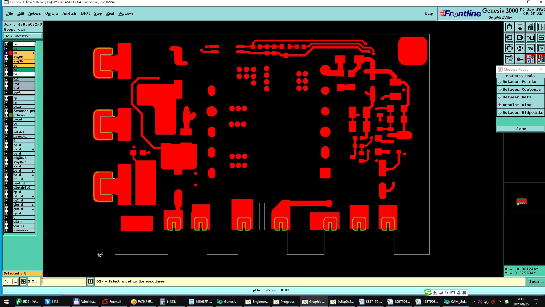Open the Inch units dropdown

[535, 281]
